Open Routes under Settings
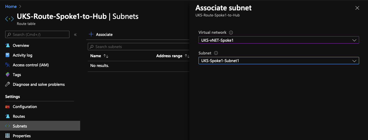 [x=19, y=116]
